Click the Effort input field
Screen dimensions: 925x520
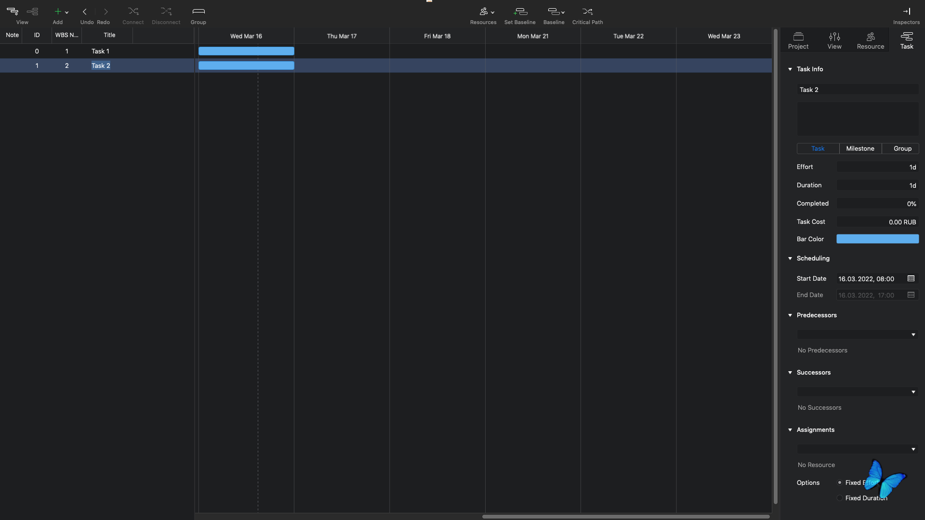(x=877, y=167)
